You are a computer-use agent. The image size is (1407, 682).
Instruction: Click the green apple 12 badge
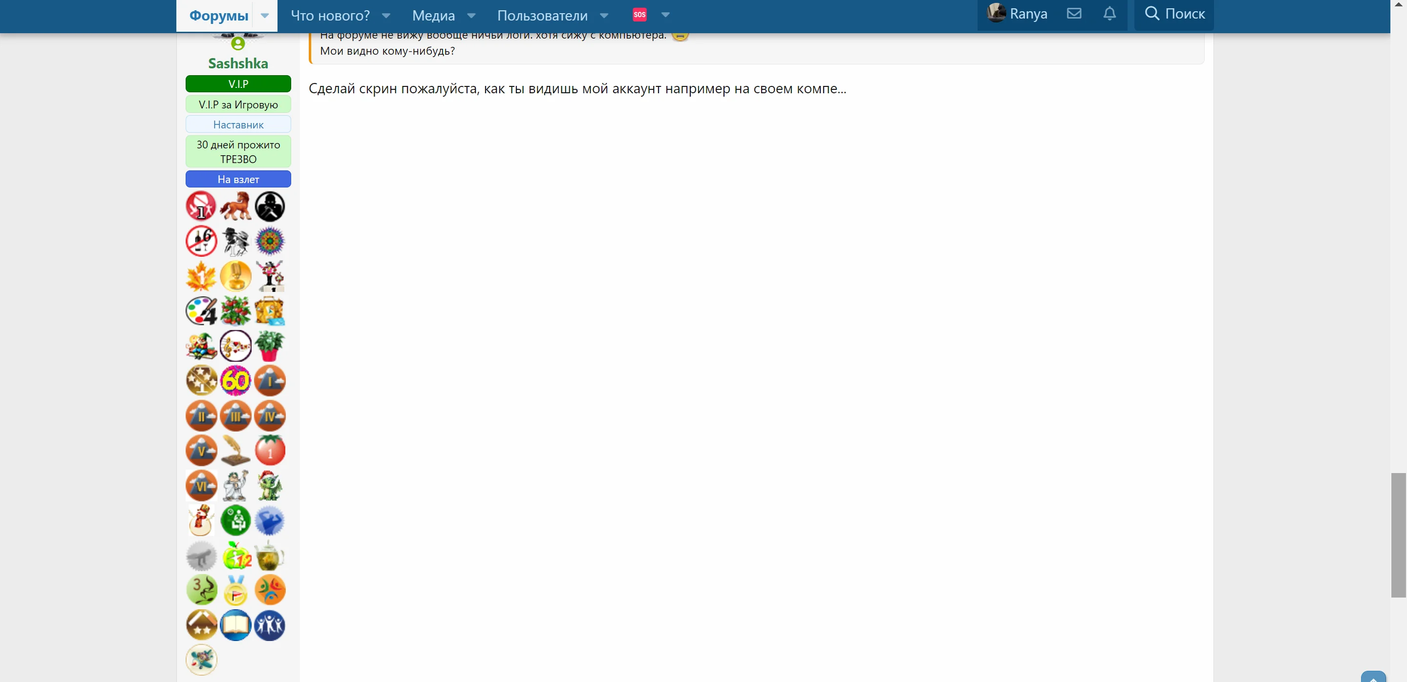tap(235, 556)
